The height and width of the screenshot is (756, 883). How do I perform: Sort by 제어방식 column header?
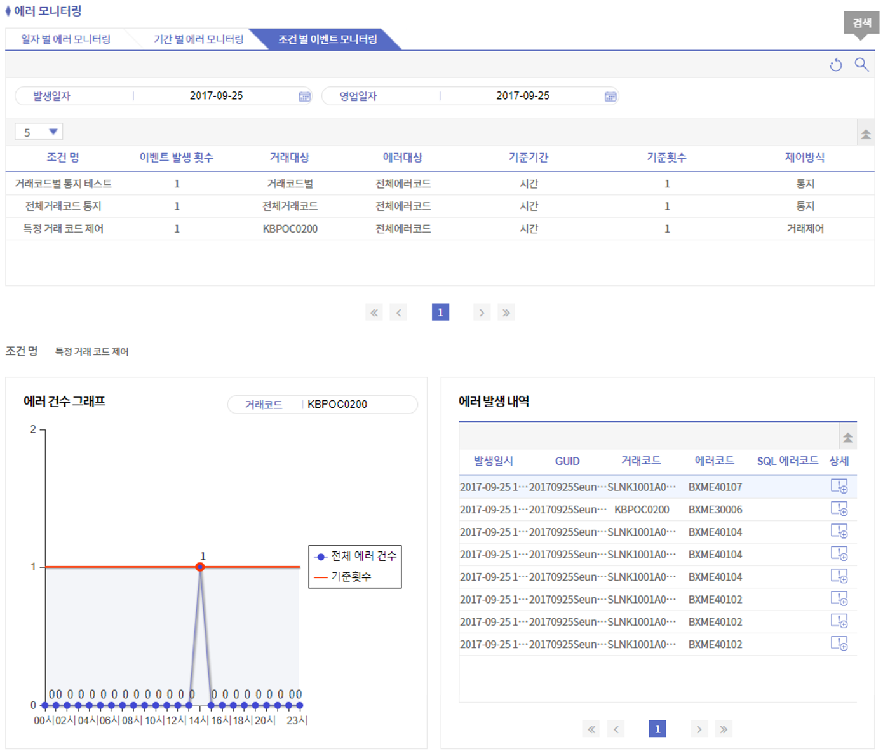(x=805, y=158)
